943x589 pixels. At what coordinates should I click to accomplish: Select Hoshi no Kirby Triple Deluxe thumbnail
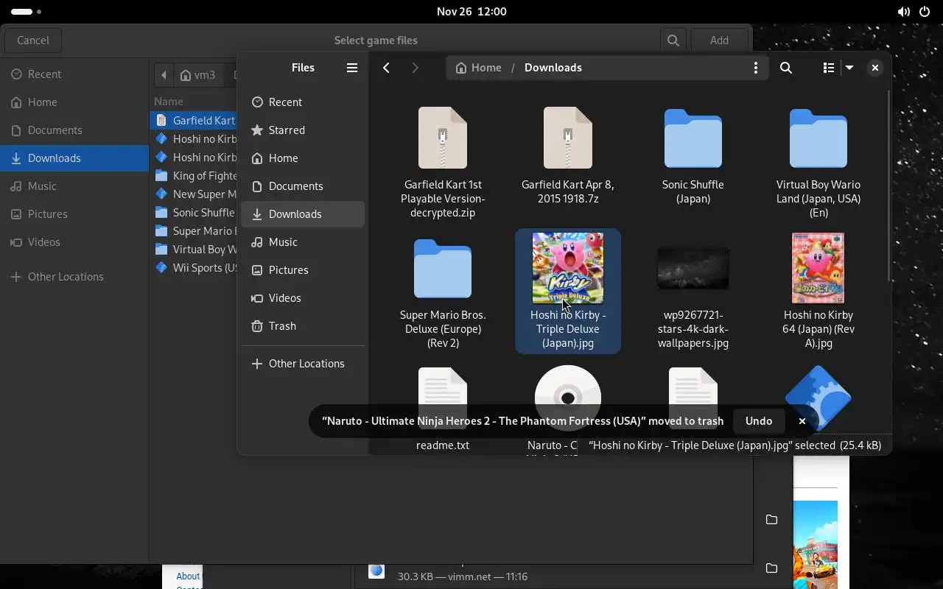click(568, 268)
